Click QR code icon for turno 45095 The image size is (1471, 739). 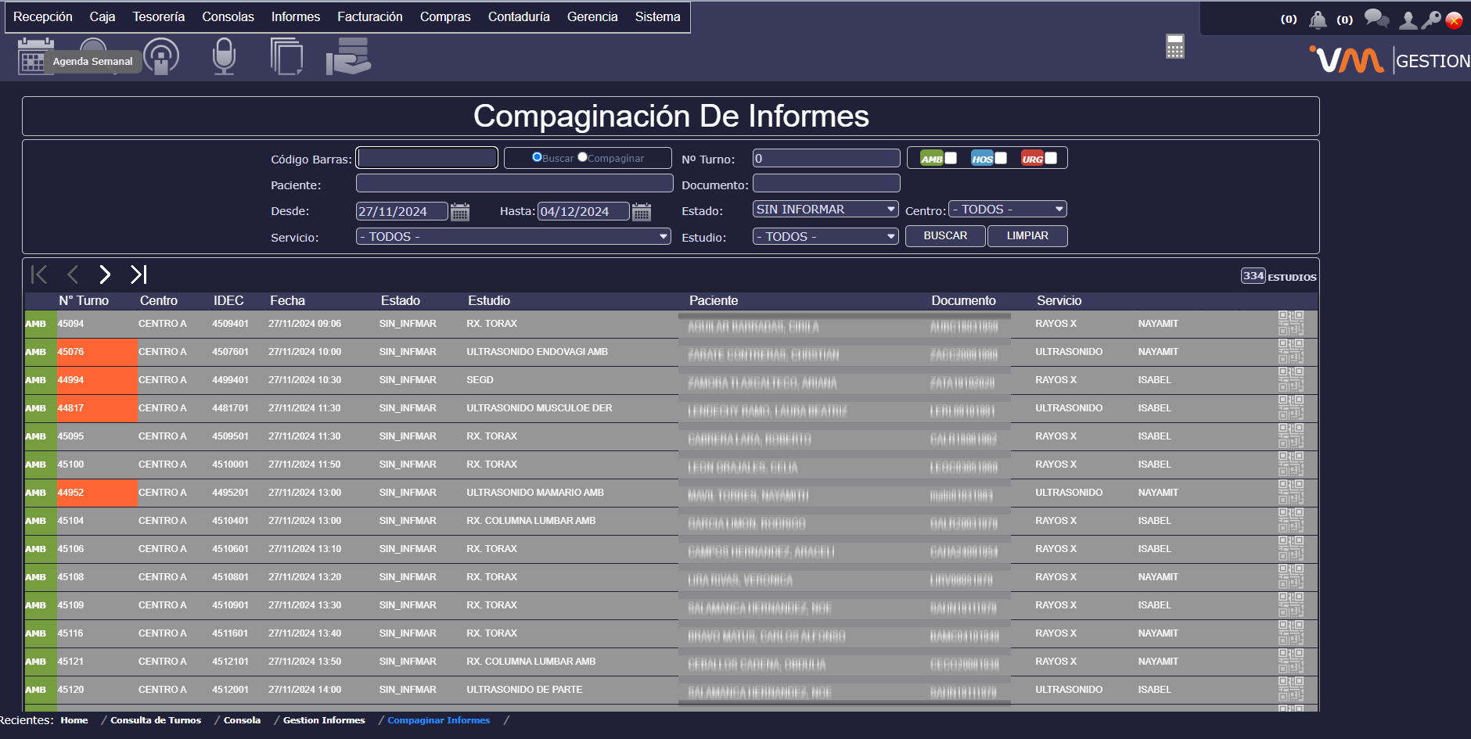pos(1291,436)
